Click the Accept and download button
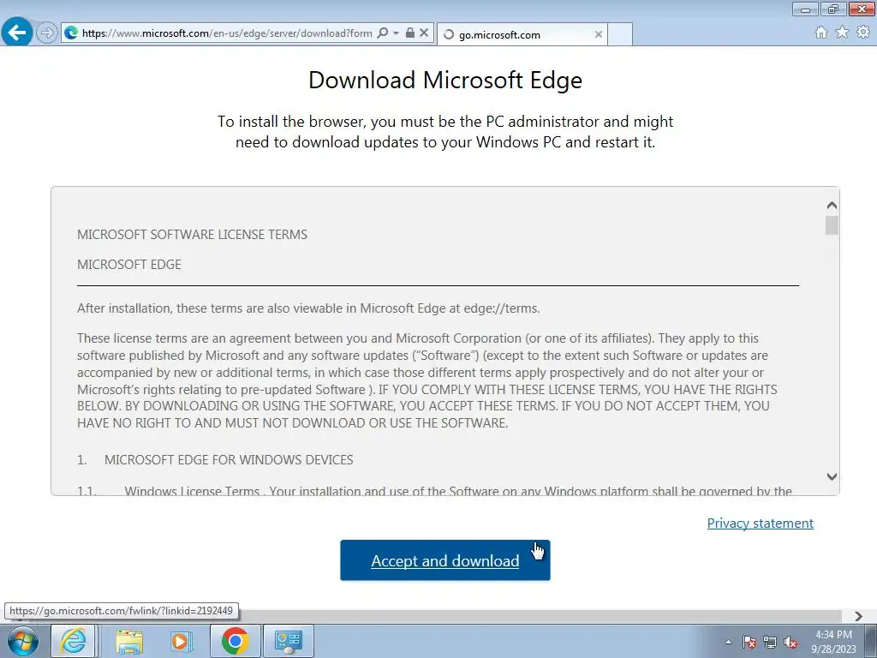This screenshot has width=877, height=658. [x=445, y=560]
